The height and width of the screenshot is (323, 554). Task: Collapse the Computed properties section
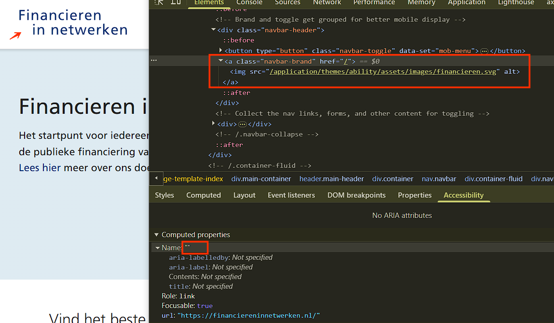coord(156,235)
